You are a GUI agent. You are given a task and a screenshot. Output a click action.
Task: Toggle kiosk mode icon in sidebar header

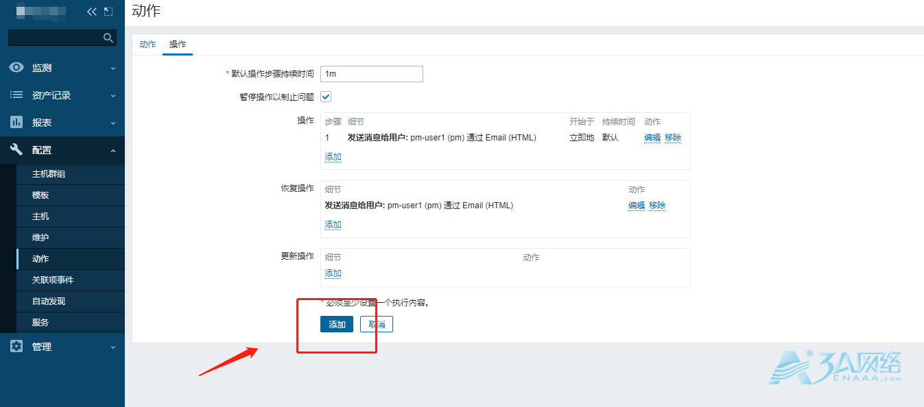pyautogui.click(x=108, y=12)
